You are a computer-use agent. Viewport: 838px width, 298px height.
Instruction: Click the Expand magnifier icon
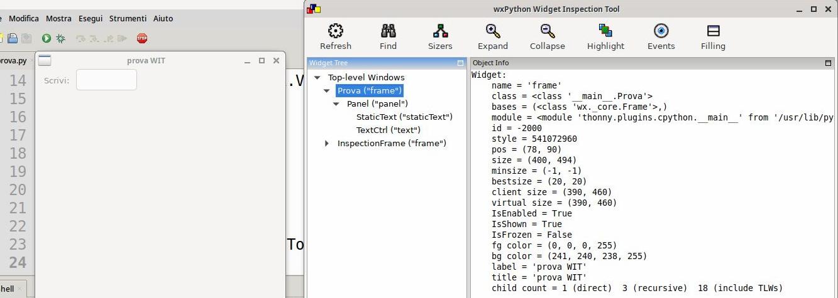pyautogui.click(x=492, y=31)
